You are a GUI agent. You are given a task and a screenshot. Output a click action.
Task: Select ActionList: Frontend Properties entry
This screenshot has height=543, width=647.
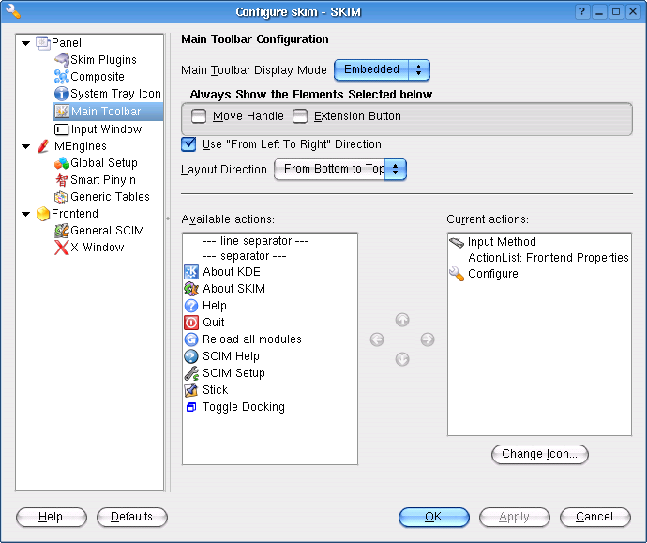548,258
